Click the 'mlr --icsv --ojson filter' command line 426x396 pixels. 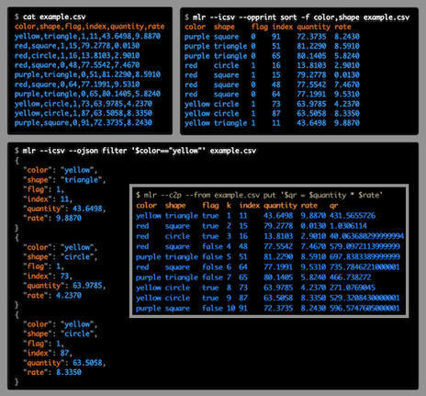[135, 151]
